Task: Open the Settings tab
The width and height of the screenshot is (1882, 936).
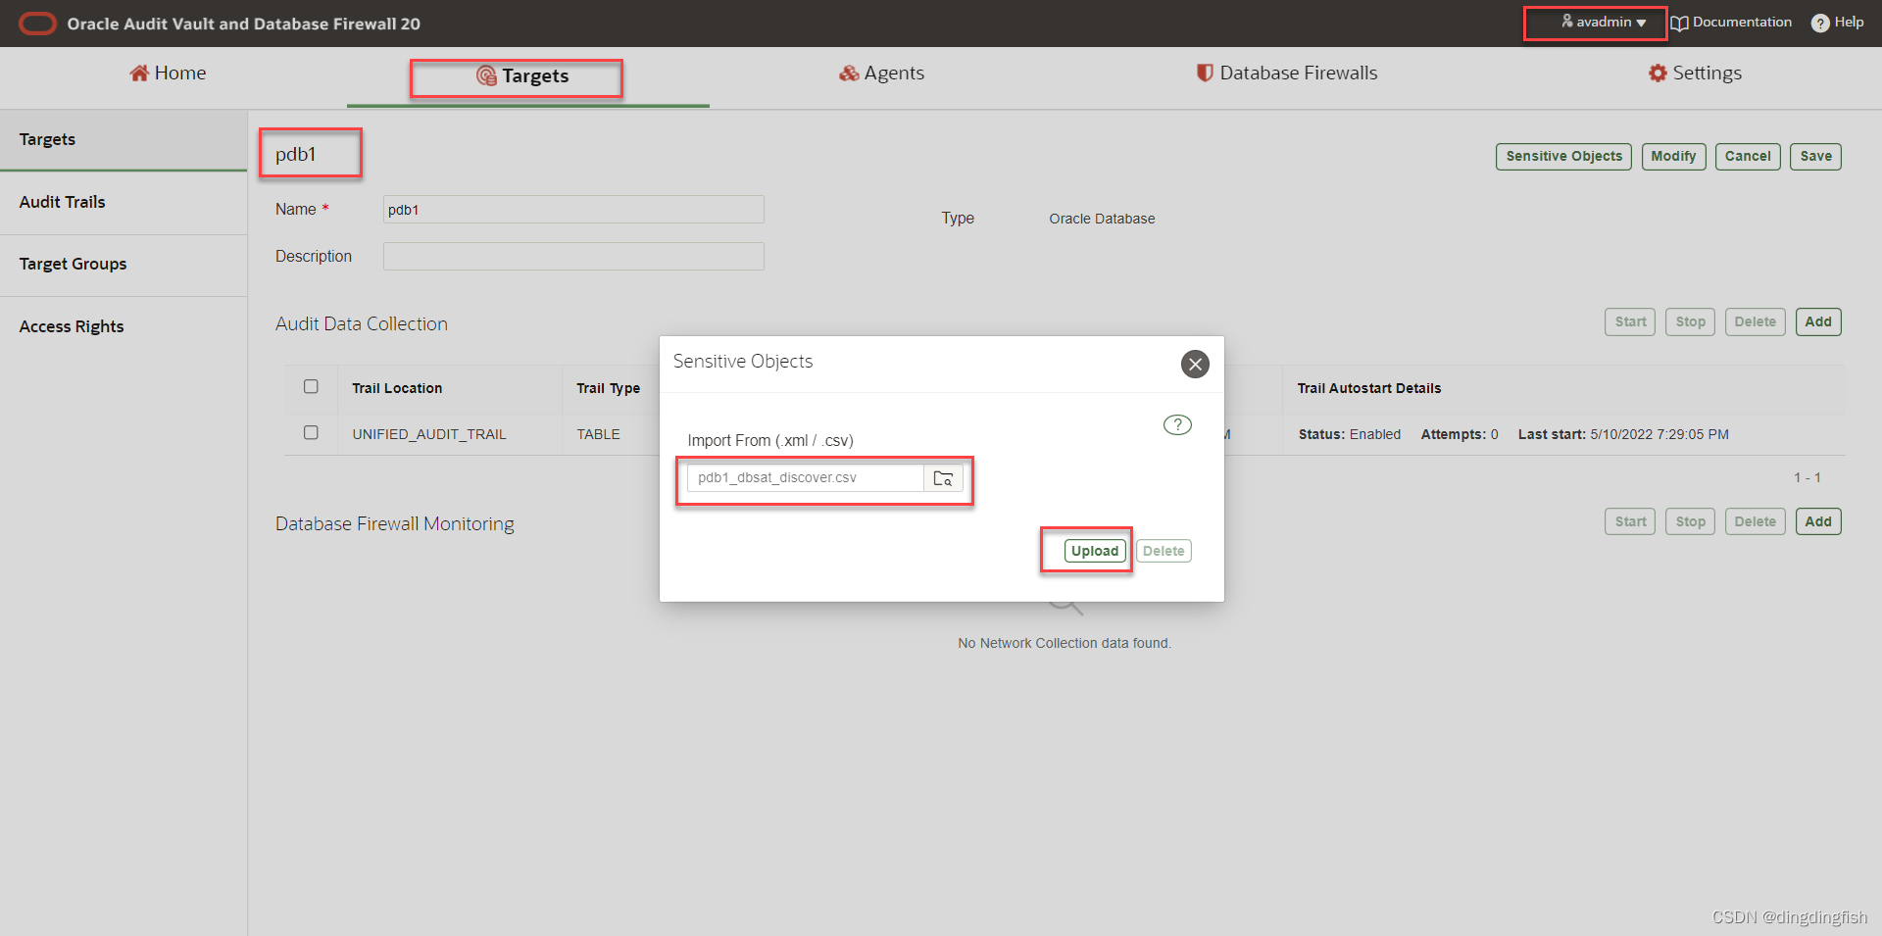Action: 1695,74
